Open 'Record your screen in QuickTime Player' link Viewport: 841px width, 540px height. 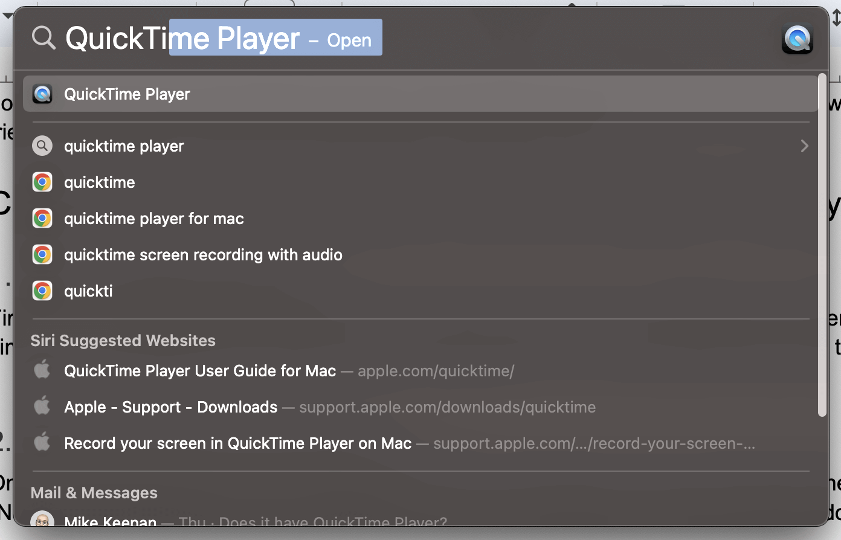click(x=420, y=443)
